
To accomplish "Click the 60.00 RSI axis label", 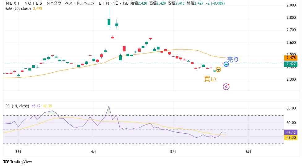I will (x=291, y=123).
